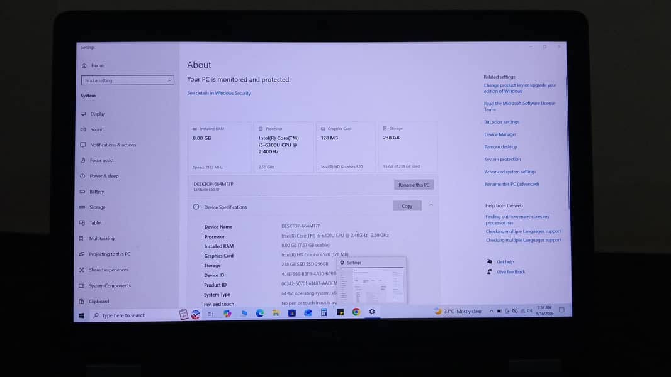Open Advanced system settings link
The height and width of the screenshot is (377, 671).
click(x=510, y=172)
